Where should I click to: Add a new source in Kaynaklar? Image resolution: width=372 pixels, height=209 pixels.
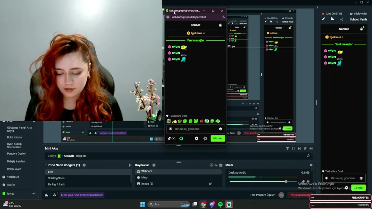click(154, 165)
